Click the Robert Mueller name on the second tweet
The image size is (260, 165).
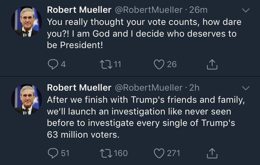tap(79, 88)
